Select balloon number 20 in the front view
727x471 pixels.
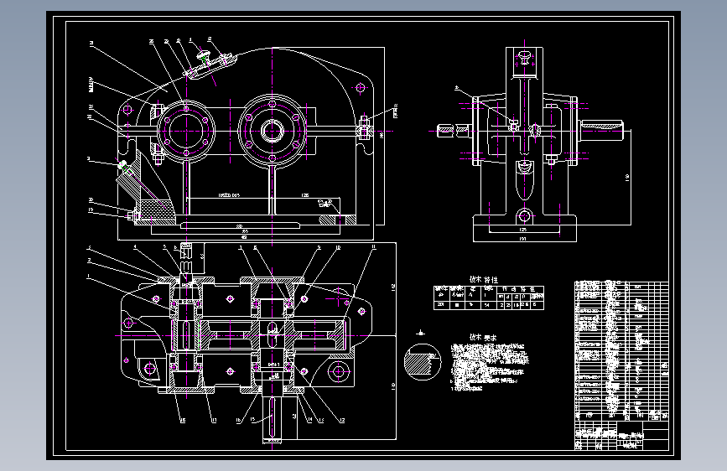(x=91, y=200)
